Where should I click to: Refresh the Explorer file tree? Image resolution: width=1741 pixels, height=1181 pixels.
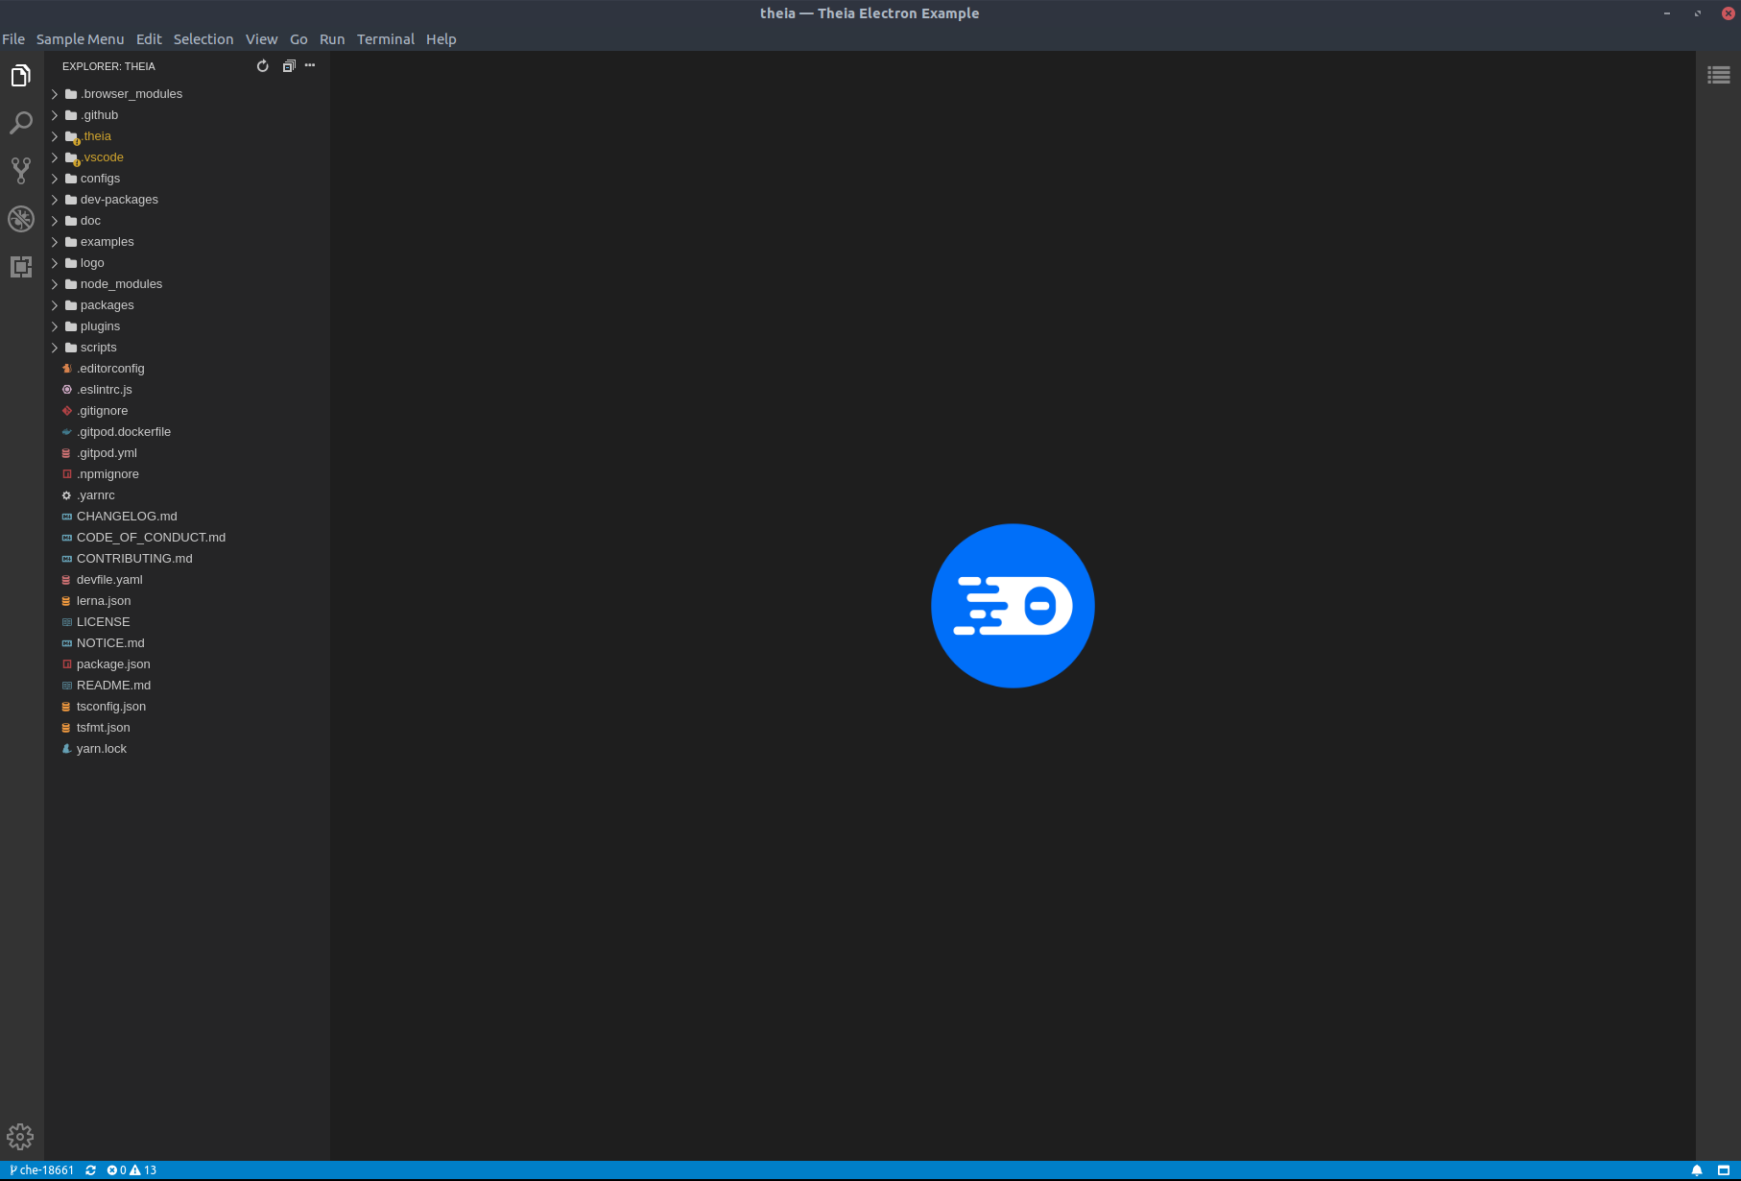click(x=263, y=66)
